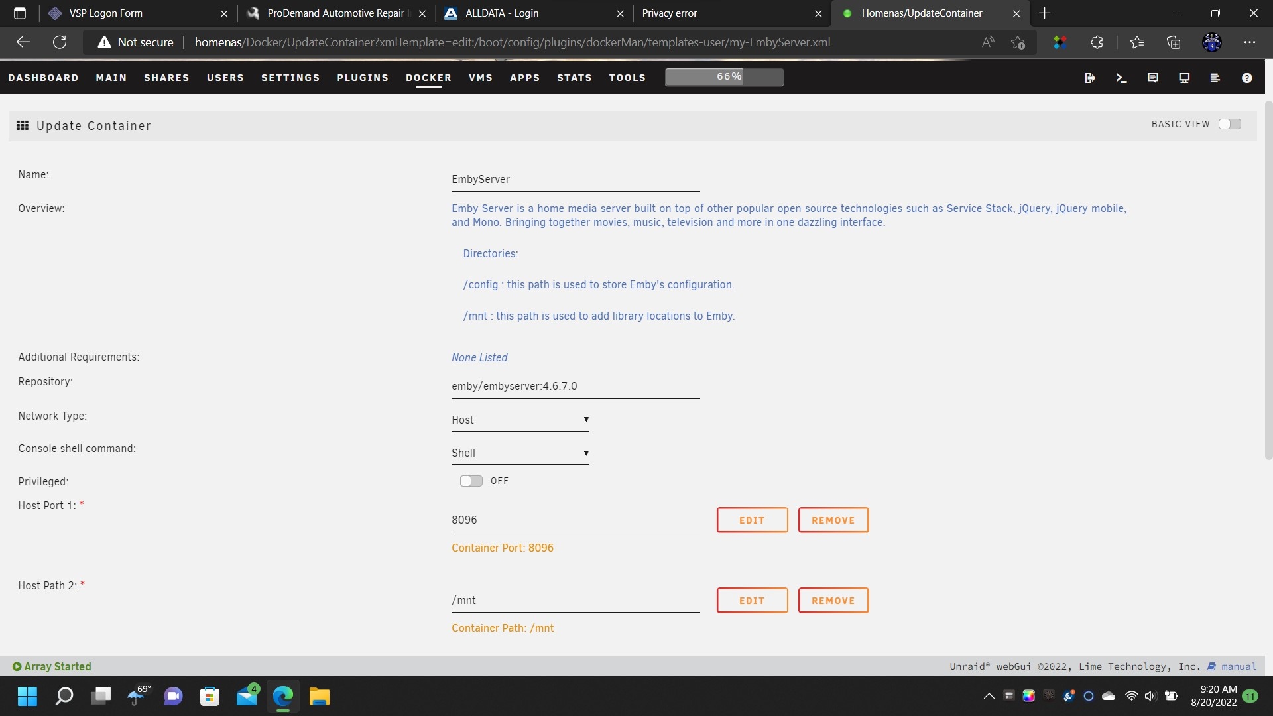Screen dimensions: 1273x716
Task: Open the system info monitor icon
Action: coord(1184,78)
